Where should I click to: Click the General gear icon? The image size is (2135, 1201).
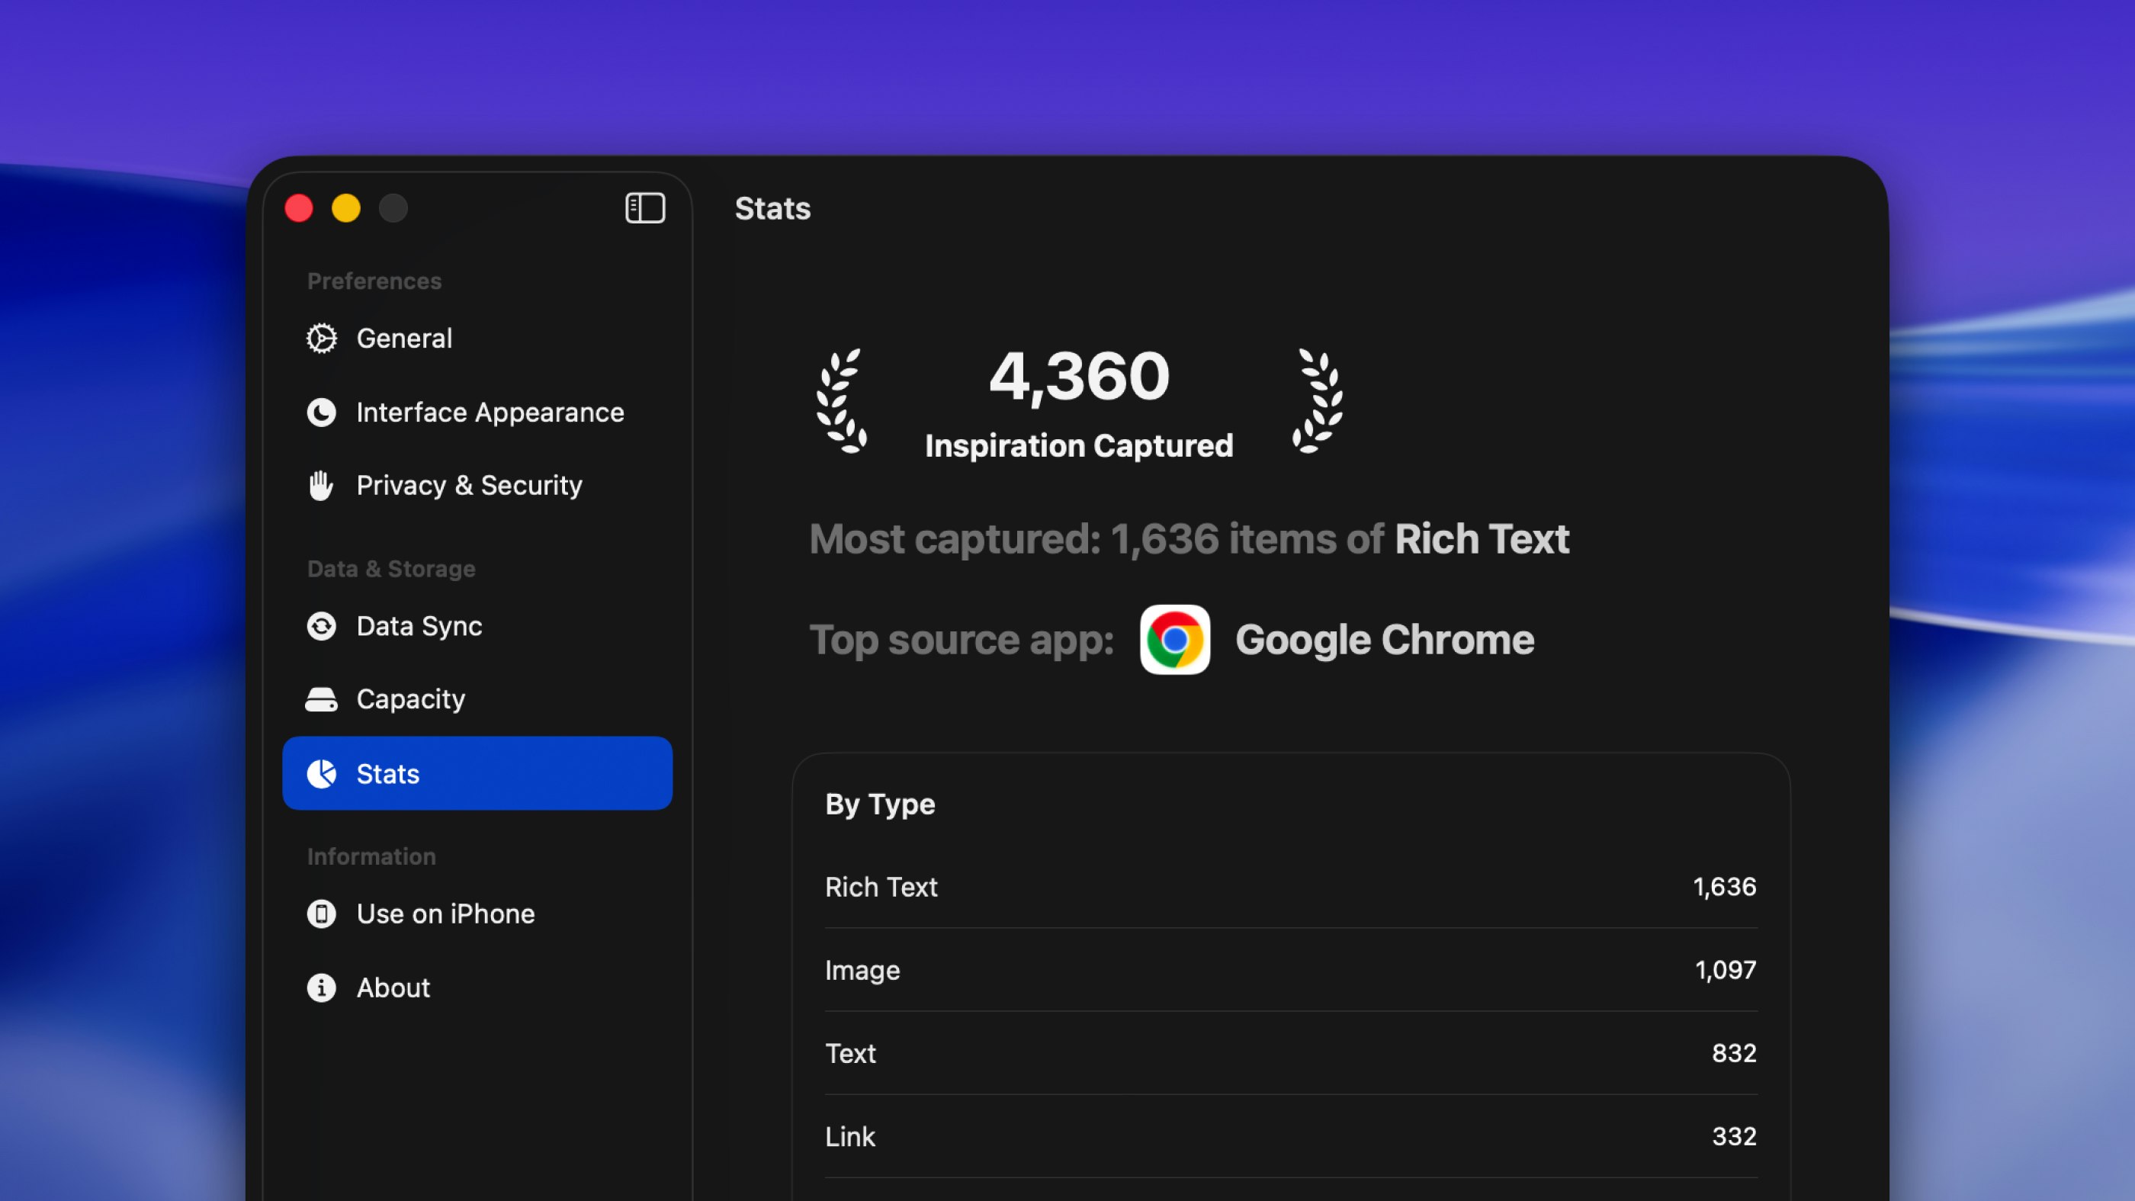(322, 338)
